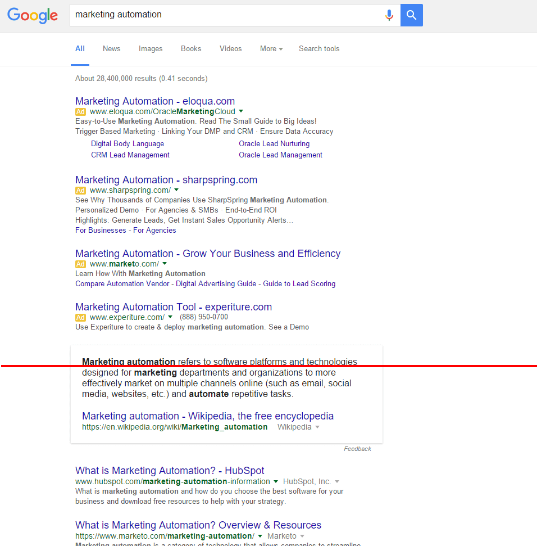
Task: Click the Ad badge beside eloqua.com URL
Action: [80, 112]
